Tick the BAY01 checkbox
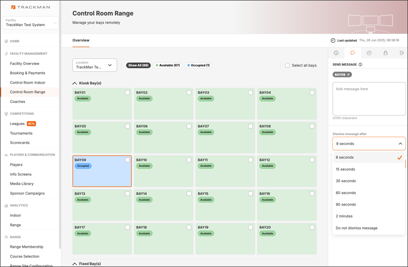The height and width of the screenshot is (267, 408). click(127, 92)
